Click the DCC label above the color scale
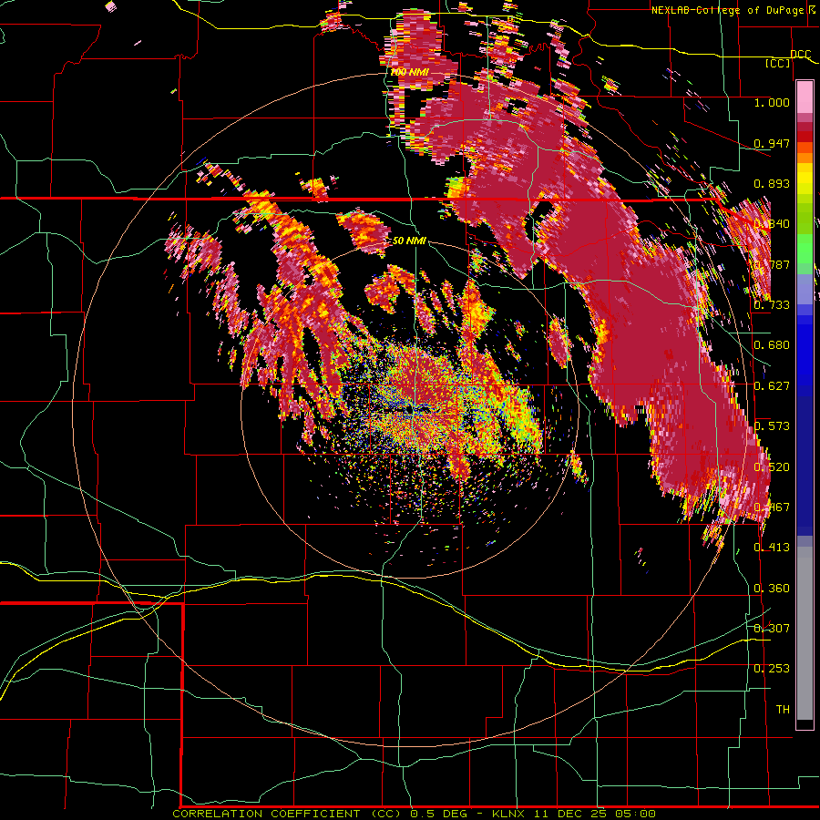820x820 pixels. click(800, 55)
